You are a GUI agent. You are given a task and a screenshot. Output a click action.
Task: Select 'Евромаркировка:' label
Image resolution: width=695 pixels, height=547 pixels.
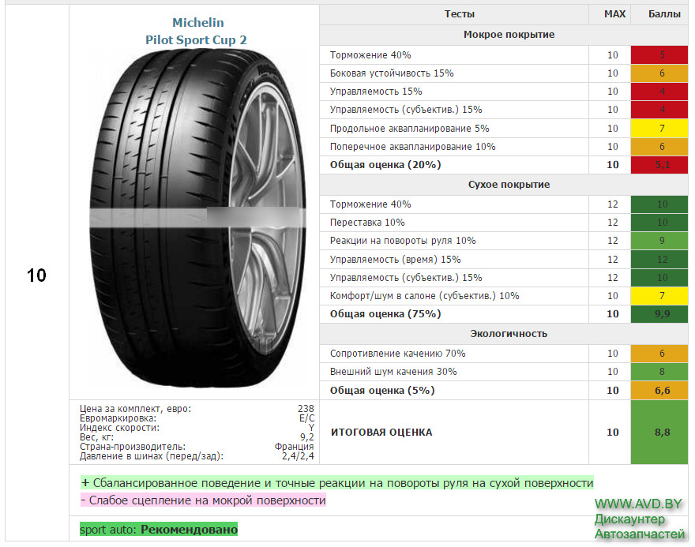[x=118, y=418]
